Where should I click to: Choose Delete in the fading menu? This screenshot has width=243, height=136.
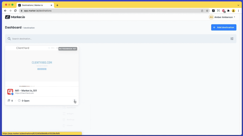pos(68,125)
